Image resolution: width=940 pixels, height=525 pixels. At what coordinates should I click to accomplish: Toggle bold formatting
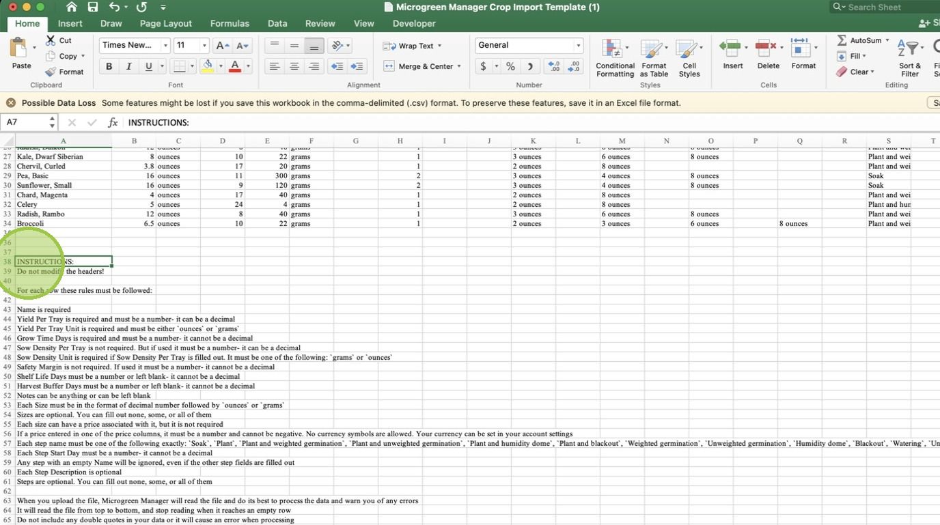[x=109, y=66]
